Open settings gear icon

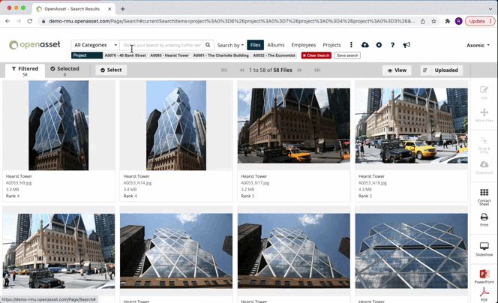(x=379, y=45)
